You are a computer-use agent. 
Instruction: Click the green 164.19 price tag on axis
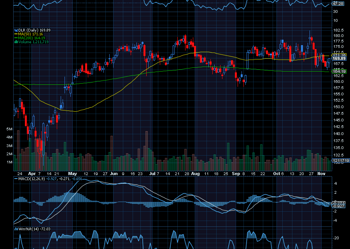coord(339,71)
